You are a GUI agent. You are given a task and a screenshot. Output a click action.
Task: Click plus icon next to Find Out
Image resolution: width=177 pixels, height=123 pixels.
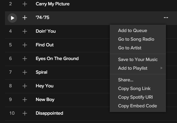tap(25, 45)
